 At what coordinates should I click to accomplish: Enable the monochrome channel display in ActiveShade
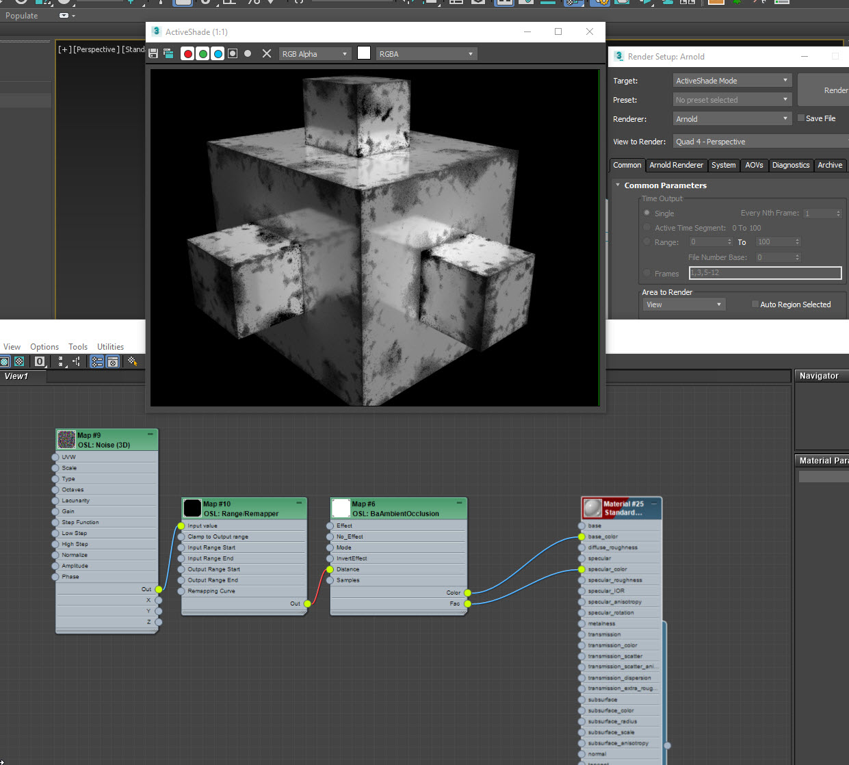[x=233, y=53]
